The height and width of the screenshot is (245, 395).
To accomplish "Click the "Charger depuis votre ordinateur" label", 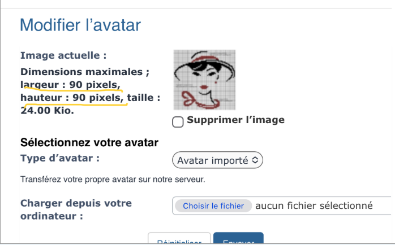I will click(x=76, y=209).
